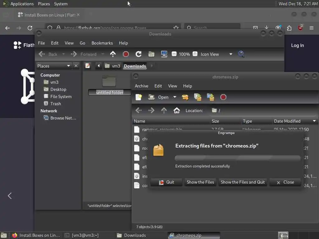Sort archive list by Size column

[x=226, y=121]
